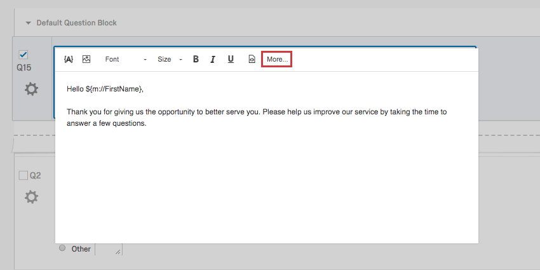Open the Size dropdown
The height and width of the screenshot is (270, 540).
(x=170, y=59)
